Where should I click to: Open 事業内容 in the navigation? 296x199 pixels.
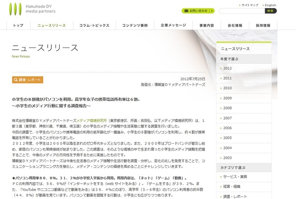(x=207, y=25)
